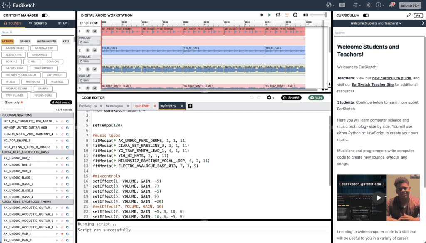Toggle light/dark color theme

pos(369,5)
